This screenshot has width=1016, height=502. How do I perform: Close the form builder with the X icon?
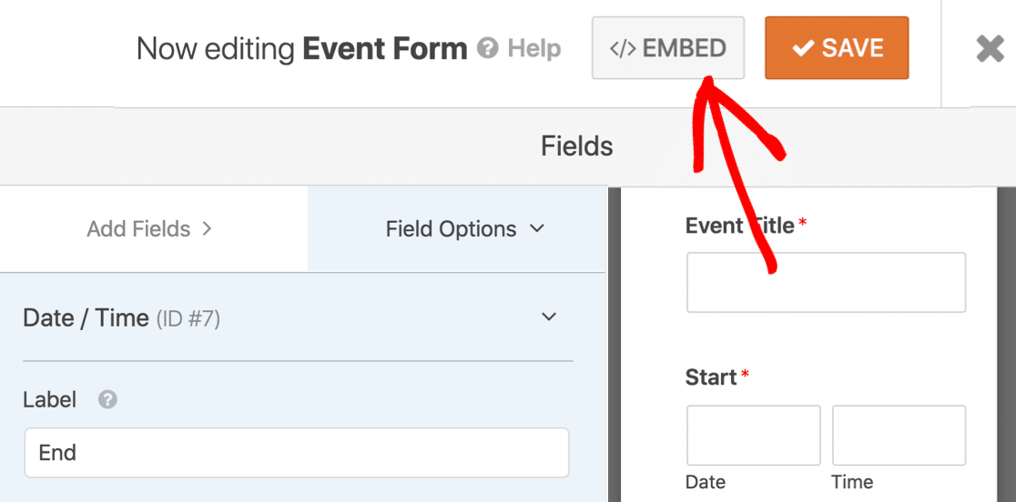click(991, 48)
